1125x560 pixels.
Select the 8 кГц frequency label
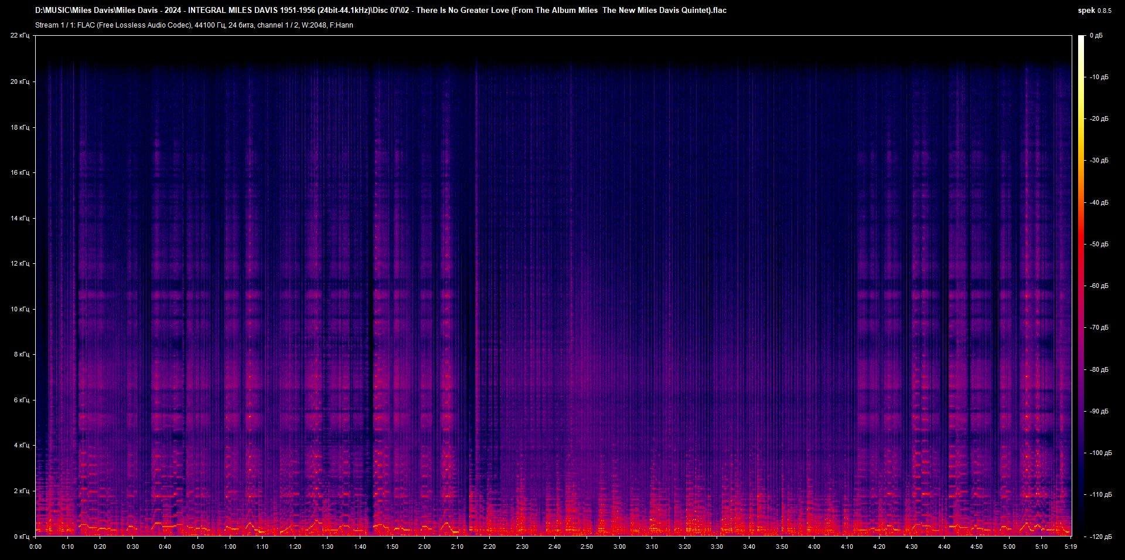(x=21, y=354)
